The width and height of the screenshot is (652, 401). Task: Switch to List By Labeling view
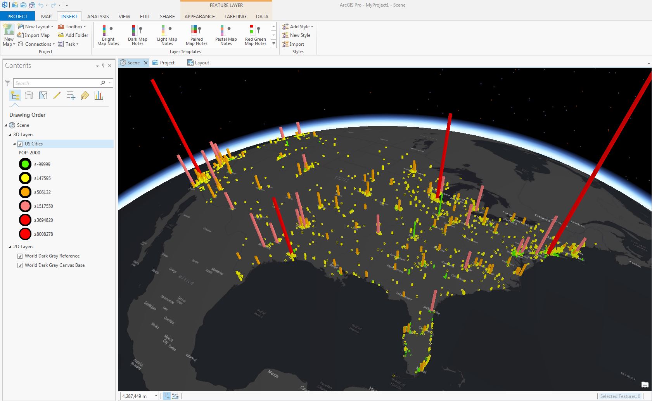tap(85, 95)
